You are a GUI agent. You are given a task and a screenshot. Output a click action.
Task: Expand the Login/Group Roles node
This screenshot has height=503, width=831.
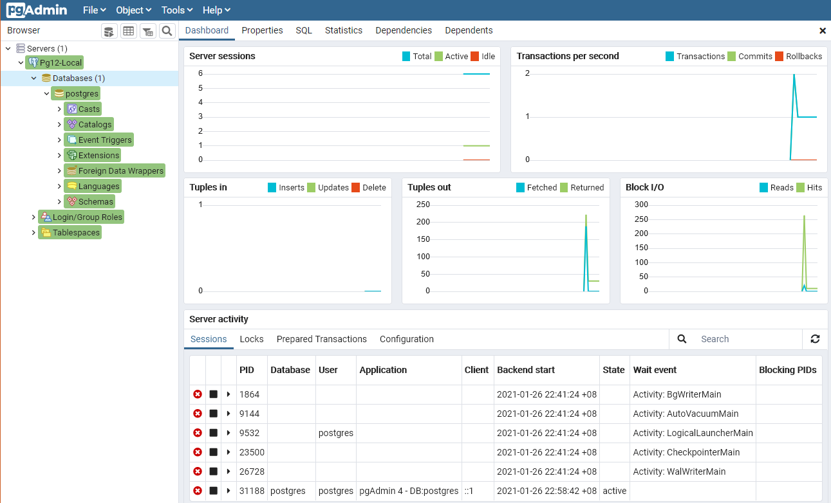(33, 217)
